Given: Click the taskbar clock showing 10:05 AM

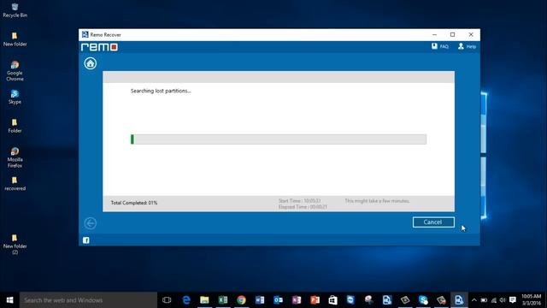Looking at the screenshot, I should 532,300.
